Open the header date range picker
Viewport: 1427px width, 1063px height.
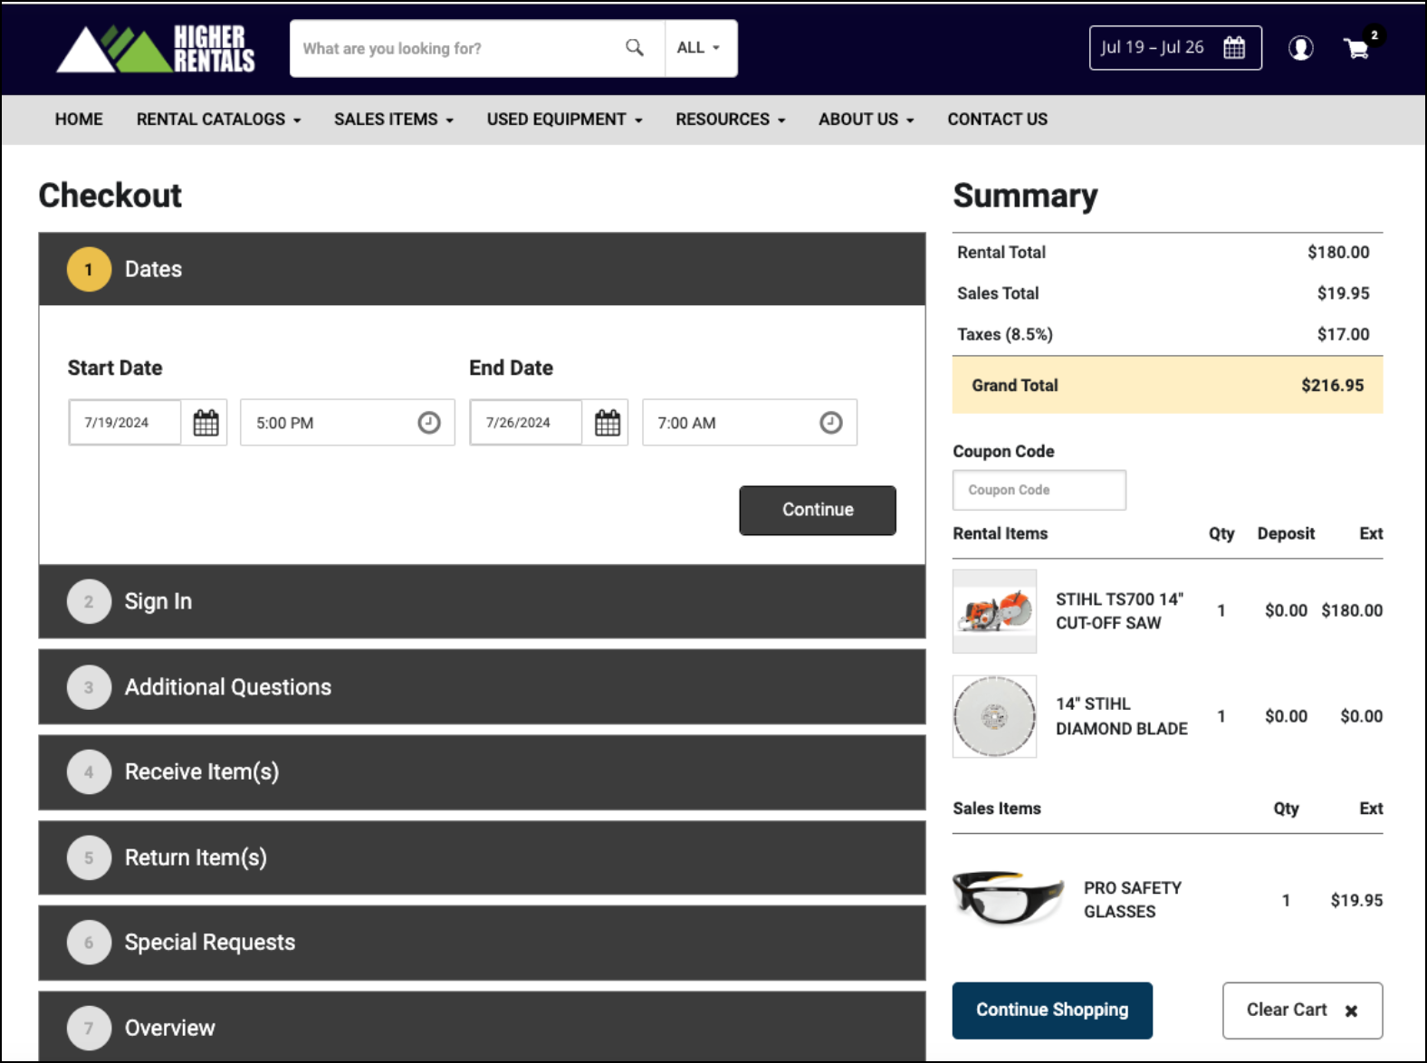pos(1174,48)
